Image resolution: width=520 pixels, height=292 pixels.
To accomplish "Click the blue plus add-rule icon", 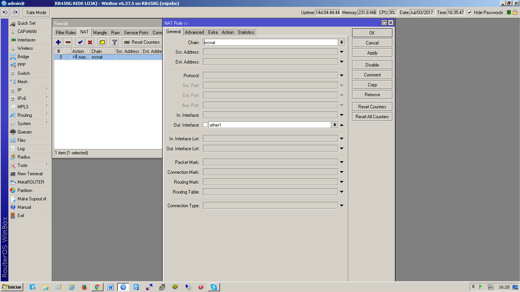I will [x=58, y=42].
